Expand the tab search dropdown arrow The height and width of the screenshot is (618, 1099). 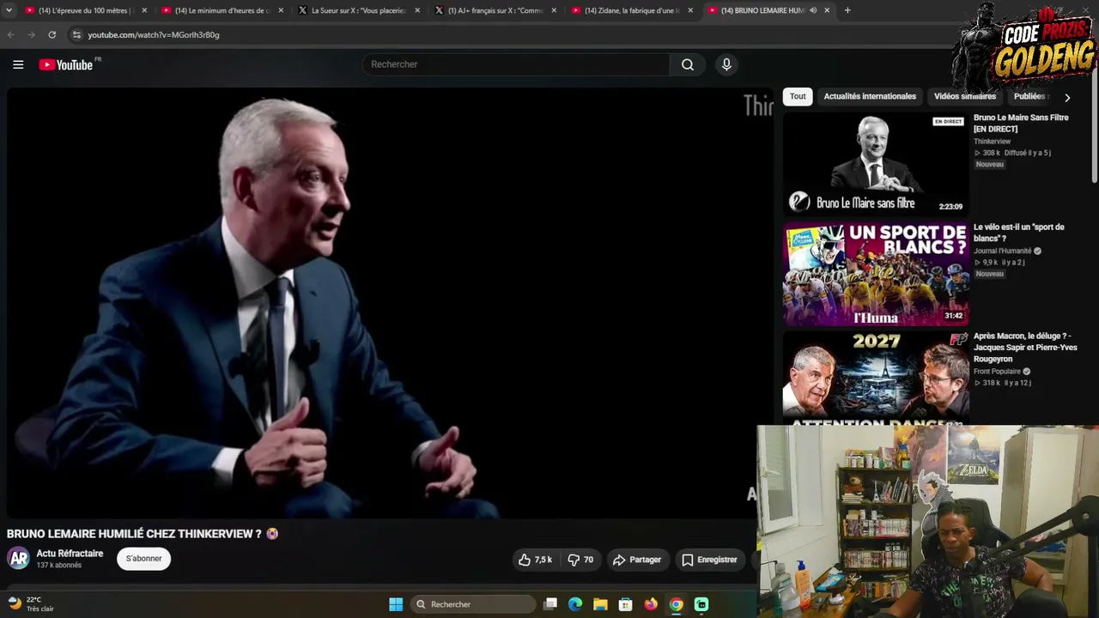[9, 10]
